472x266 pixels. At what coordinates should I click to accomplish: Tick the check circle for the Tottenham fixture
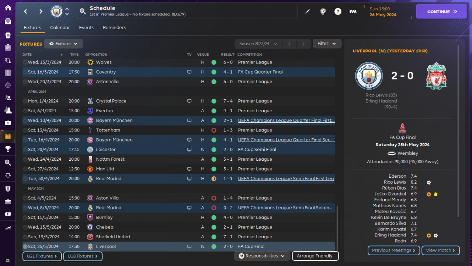click(x=25, y=130)
